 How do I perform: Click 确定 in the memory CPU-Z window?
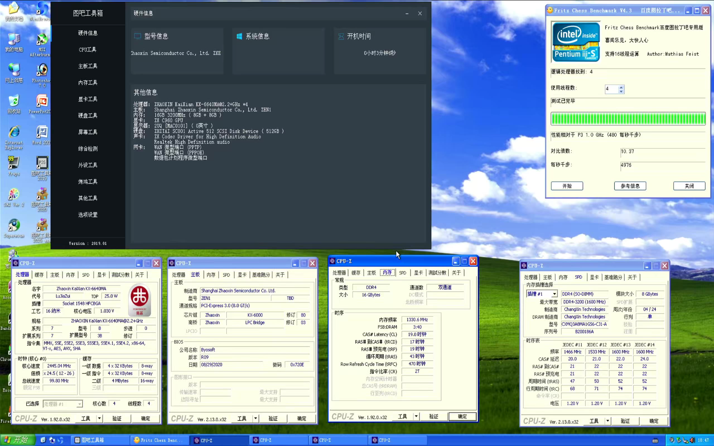(x=462, y=416)
